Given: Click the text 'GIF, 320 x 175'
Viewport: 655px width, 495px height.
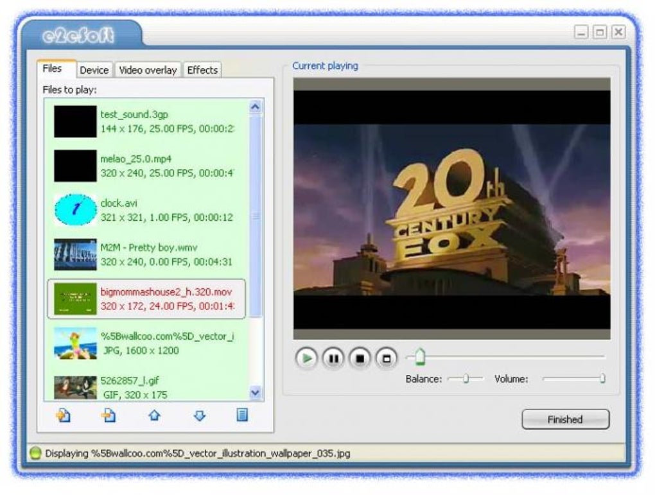Looking at the screenshot, I should pyautogui.click(x=135, y=395).
